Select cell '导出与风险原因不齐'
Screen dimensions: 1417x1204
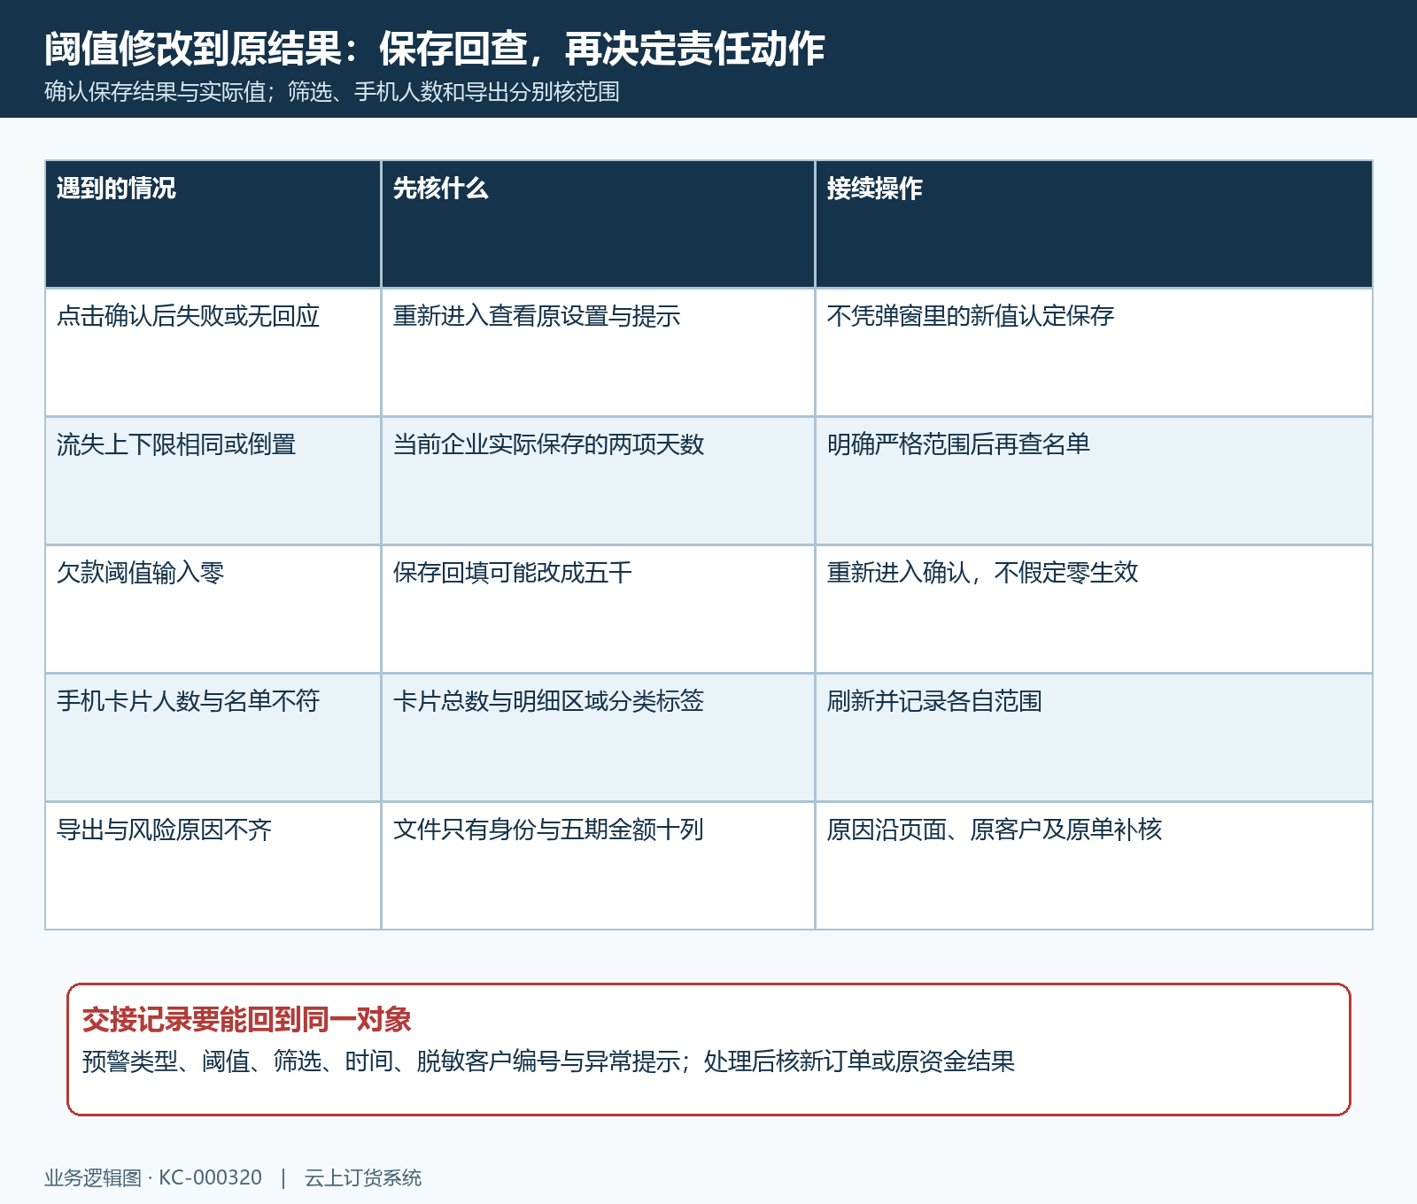point(213,866)
